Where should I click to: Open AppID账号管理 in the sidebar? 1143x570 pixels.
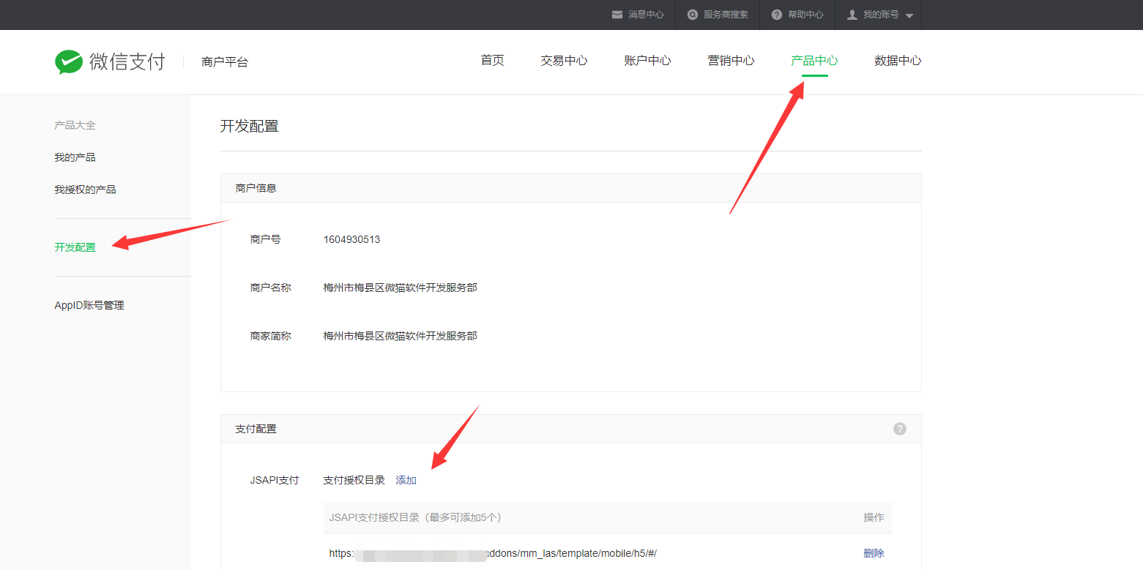tap(89, 305)
